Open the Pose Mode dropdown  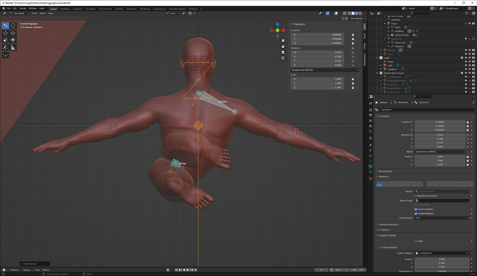point(19,13)
